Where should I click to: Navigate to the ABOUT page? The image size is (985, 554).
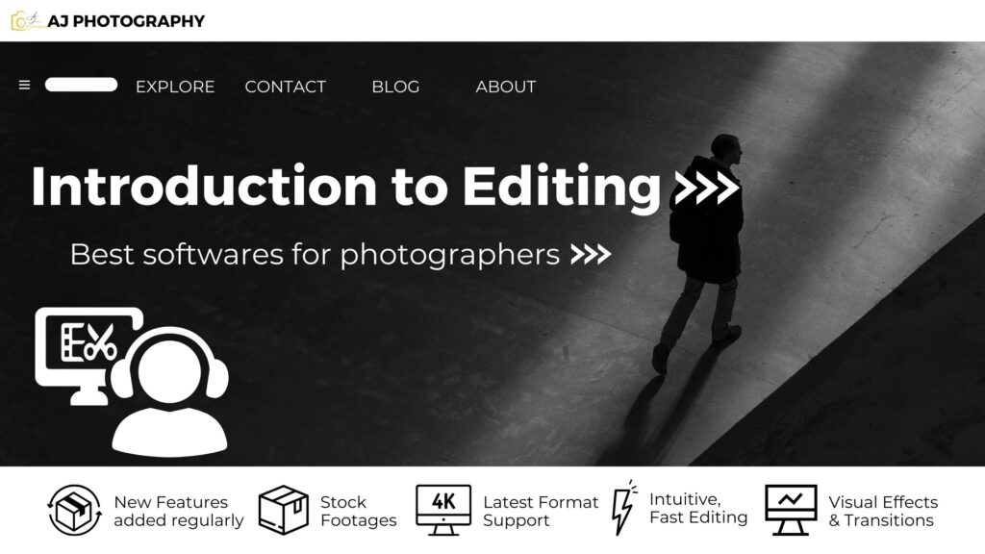(506, 87)
